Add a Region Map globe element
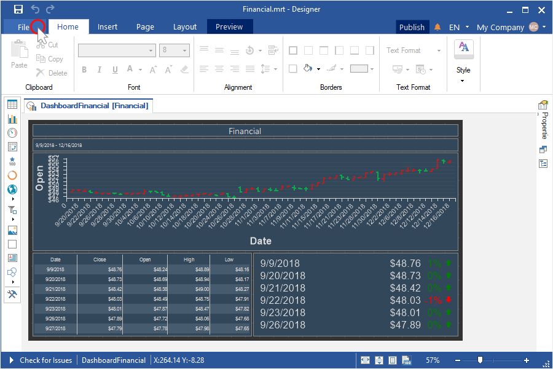This screenshot has width=553, height=369. 12,189
